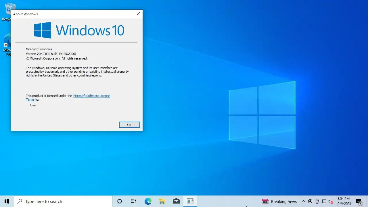
Task: Open the Breaking news widget
Action: (x=279, y=202)
